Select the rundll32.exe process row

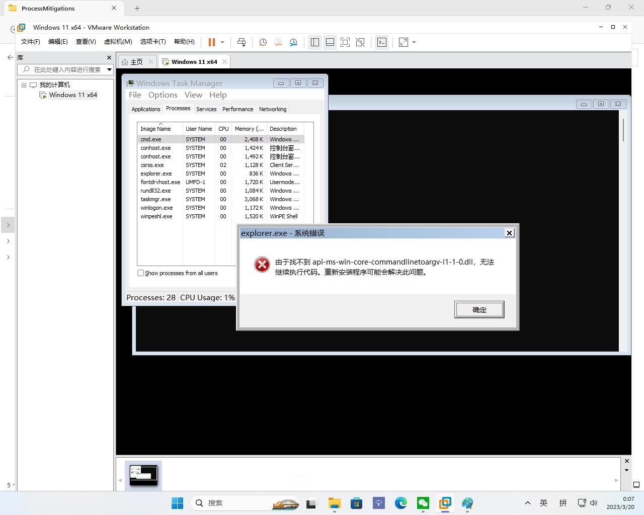tap(221, 191)
